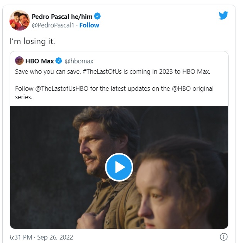Click the "I'm losing it." tweet text
This screenshot has width=239, height=243.
click(34, 41)
